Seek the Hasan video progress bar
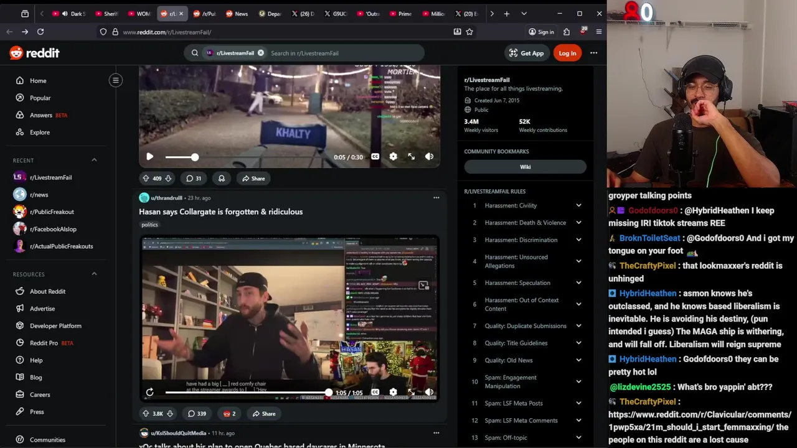The width and height of the screenshot is (797, 448). click(x=247, y=393)
